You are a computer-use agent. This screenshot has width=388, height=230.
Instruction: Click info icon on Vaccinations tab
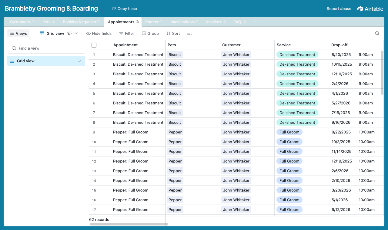click(x=197, y=22)
